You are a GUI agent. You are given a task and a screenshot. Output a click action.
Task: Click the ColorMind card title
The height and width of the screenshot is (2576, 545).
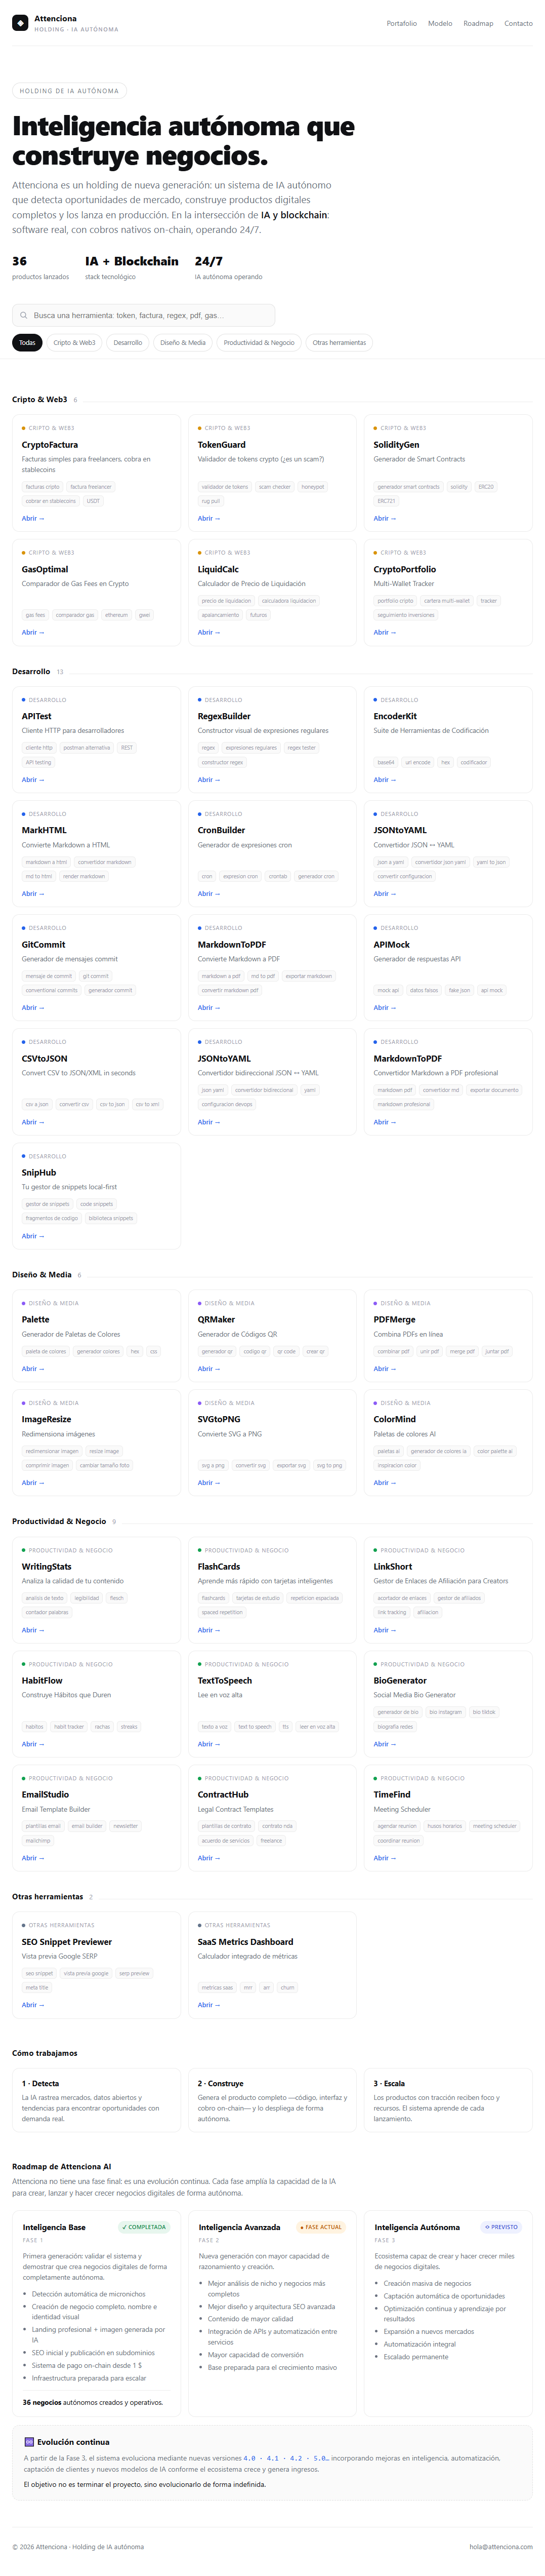point(395,1419)
